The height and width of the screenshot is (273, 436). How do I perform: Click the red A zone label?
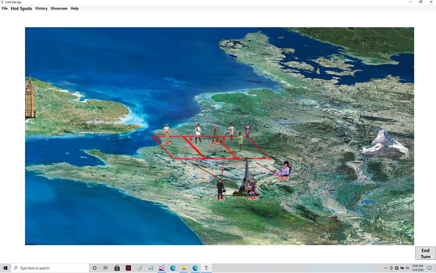224,139
